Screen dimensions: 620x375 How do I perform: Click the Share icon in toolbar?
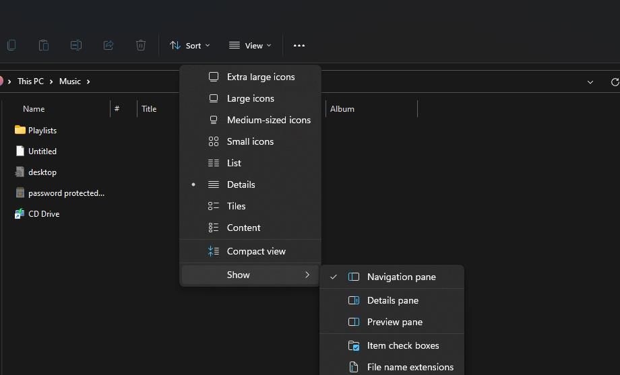tap(108, 45)
